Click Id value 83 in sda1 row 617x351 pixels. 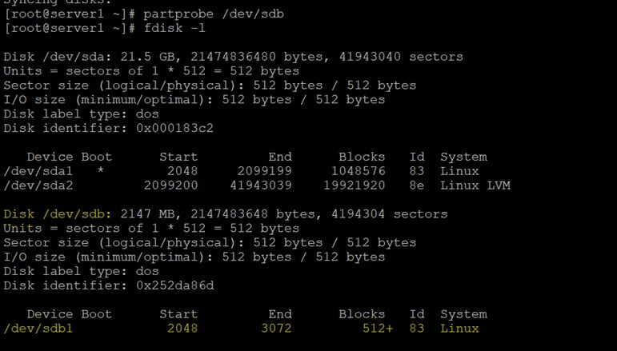tap(417, 171)
